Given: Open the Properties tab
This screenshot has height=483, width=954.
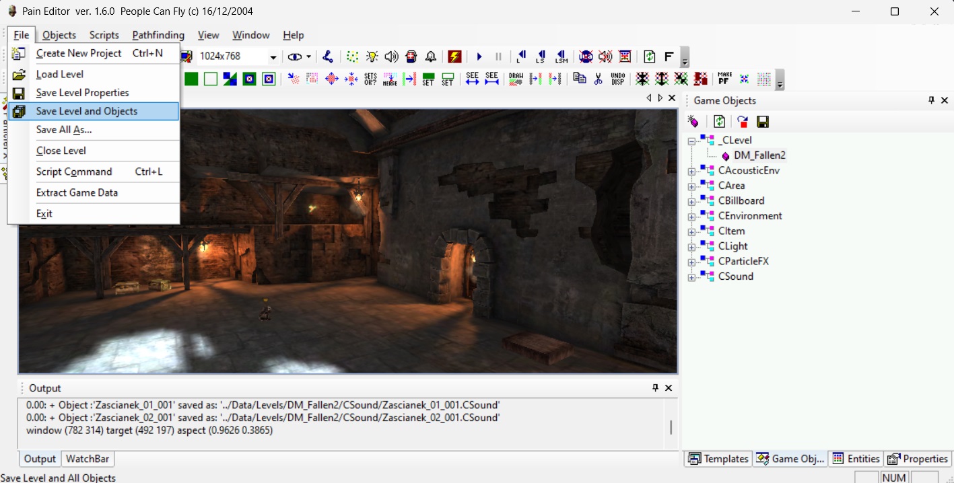Looking at the screenshot, I should [x=918, y=459].
